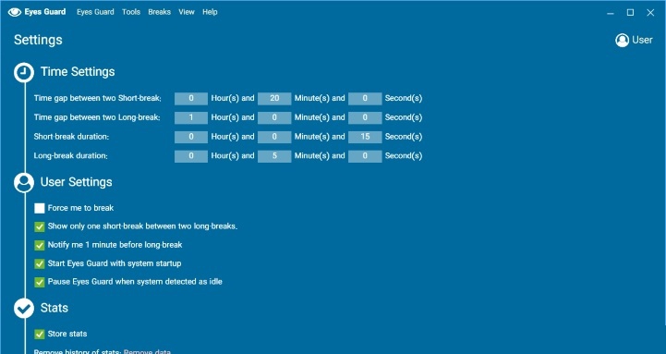Click the Short-break gap seconds field
The height and width of the screenshot is (354, 666).
(365, 99)
